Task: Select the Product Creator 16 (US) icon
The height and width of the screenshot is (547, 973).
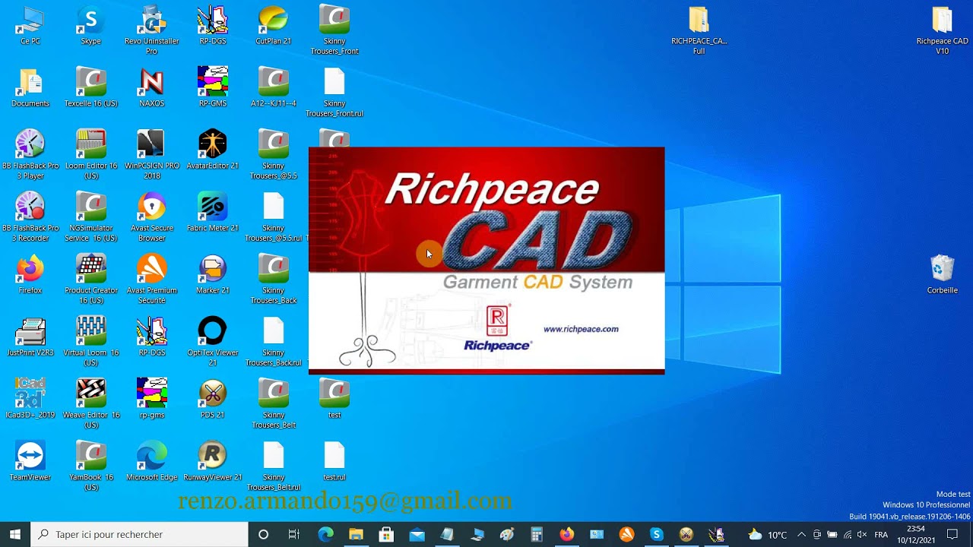Action: coord(91,280)
